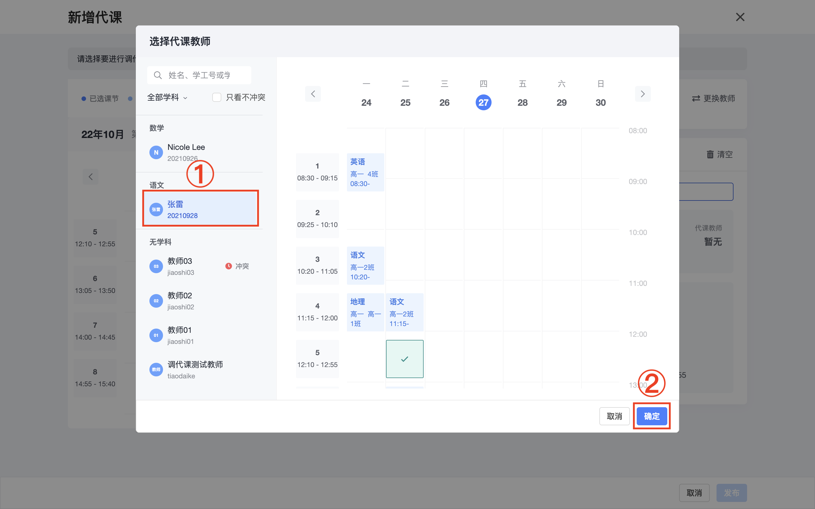This screenshot has height=509, width=815.
Task: Select teacher 教师02 jiaoshi02
Action: point(201,301)
